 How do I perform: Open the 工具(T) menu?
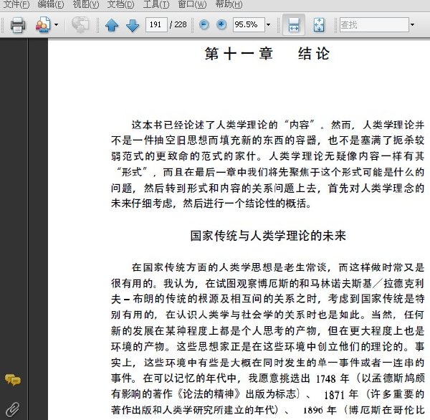tap(156, 4)
